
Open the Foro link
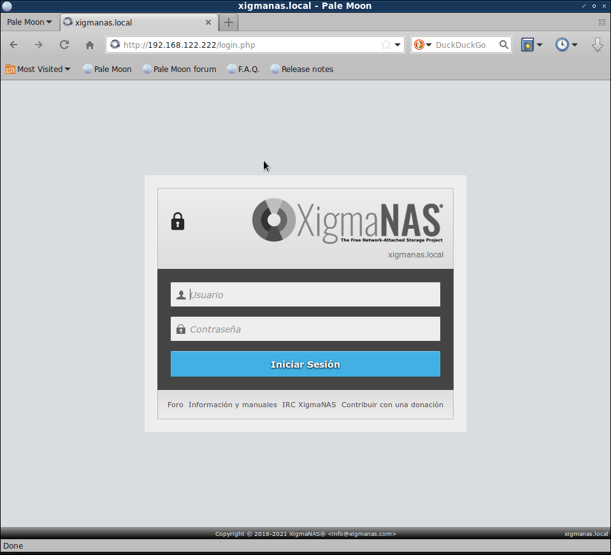175,405
